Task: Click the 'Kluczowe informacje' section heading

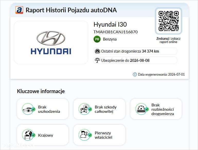Action: click(x=41, y=91)
